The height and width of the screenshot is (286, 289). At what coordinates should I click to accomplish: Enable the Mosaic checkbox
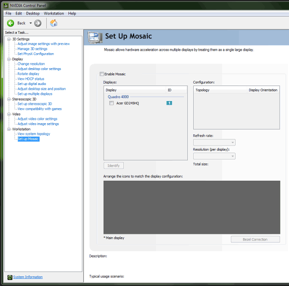click(x=102, y=74)
